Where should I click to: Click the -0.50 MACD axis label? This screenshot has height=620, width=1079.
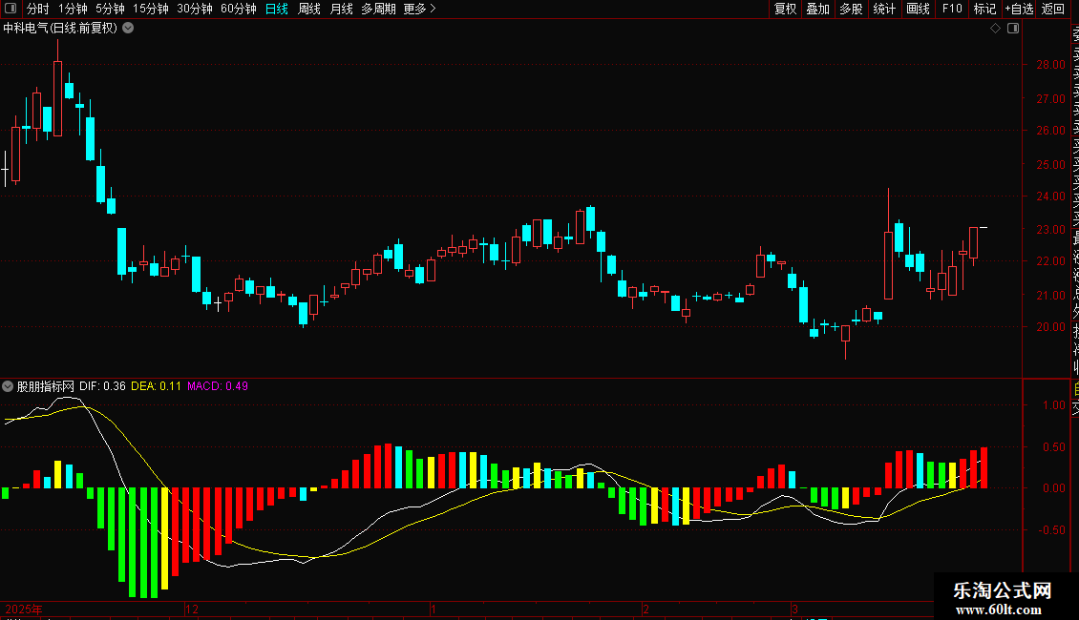1052,530
